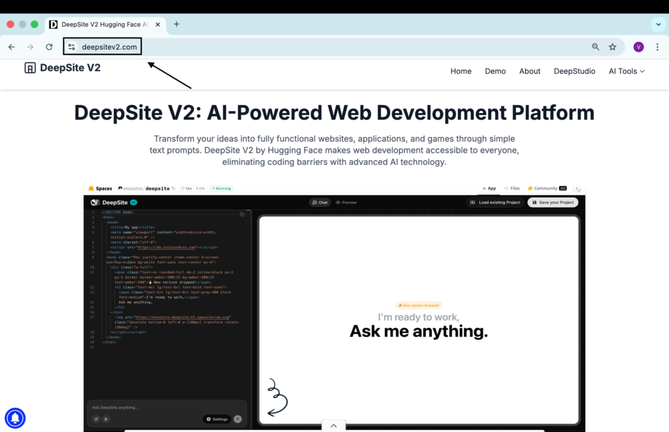
Task: Bookmark this page with the star icon
Action: point(612,47)
